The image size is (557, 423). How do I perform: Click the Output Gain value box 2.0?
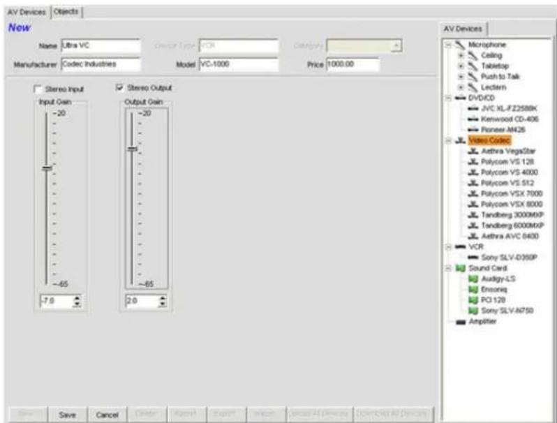click(142, 301)
